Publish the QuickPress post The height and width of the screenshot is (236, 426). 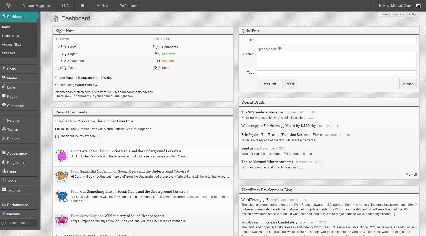408,84
